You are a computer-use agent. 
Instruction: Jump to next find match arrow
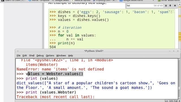click(x=170, y=6)
